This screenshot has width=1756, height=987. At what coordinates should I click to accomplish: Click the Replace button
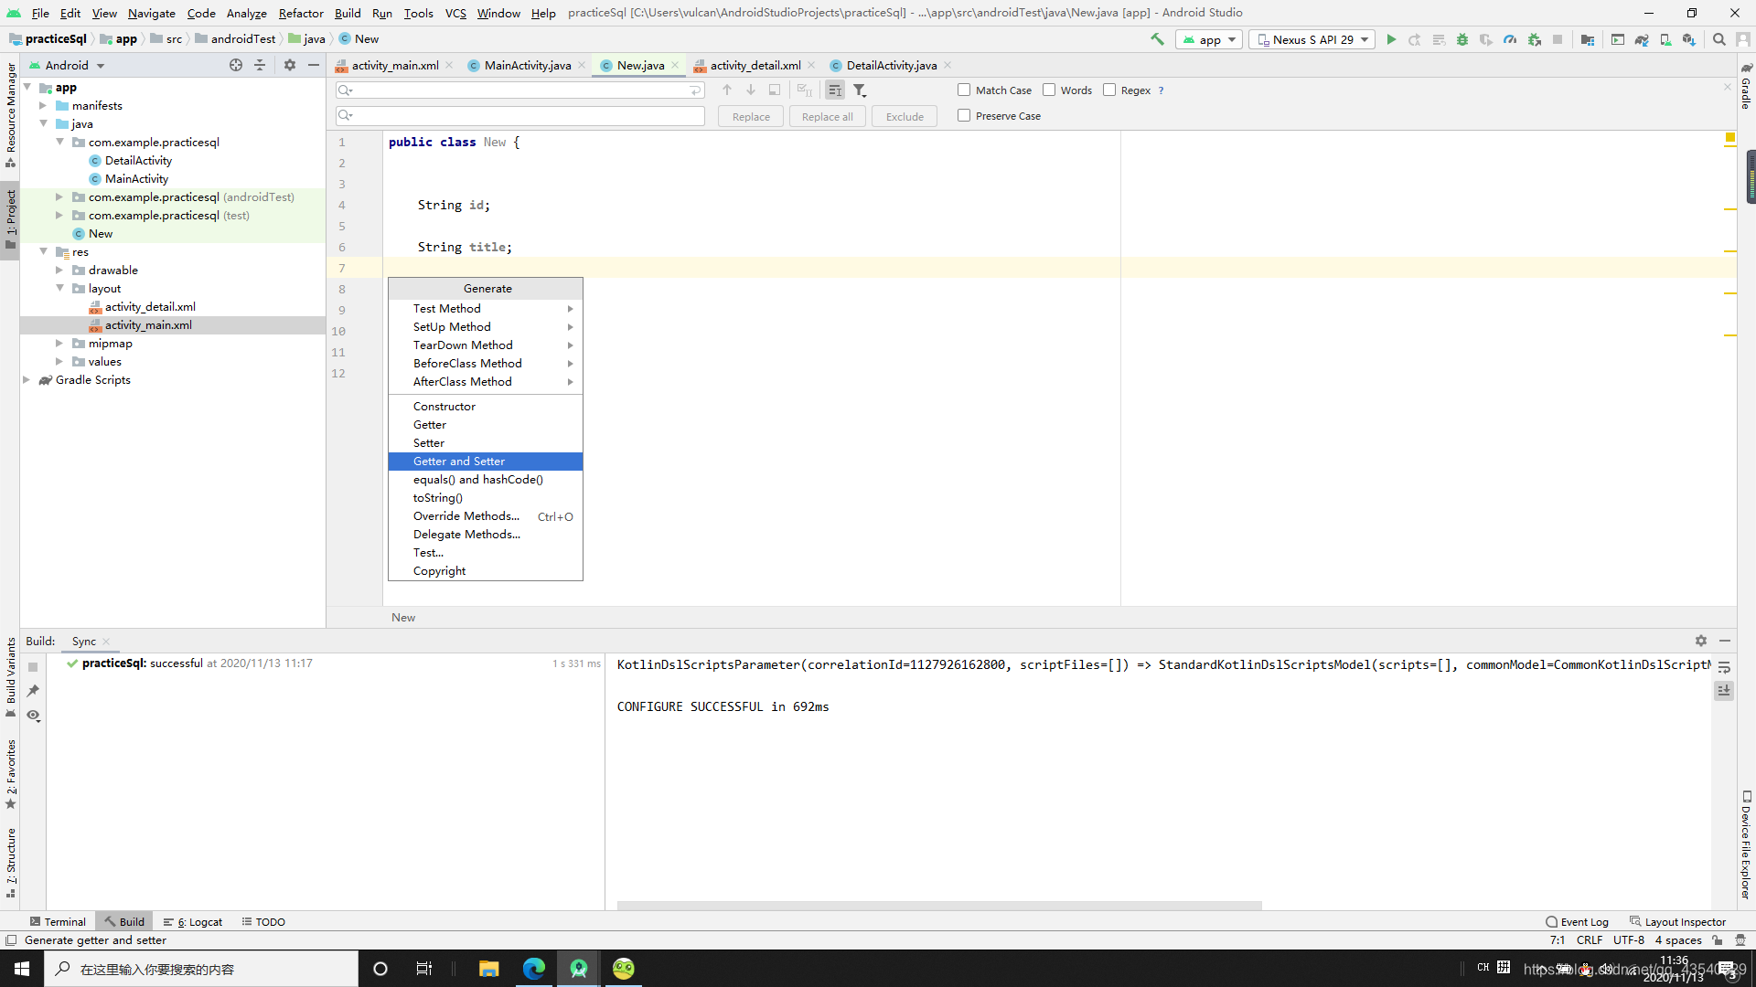pos(751,116)
